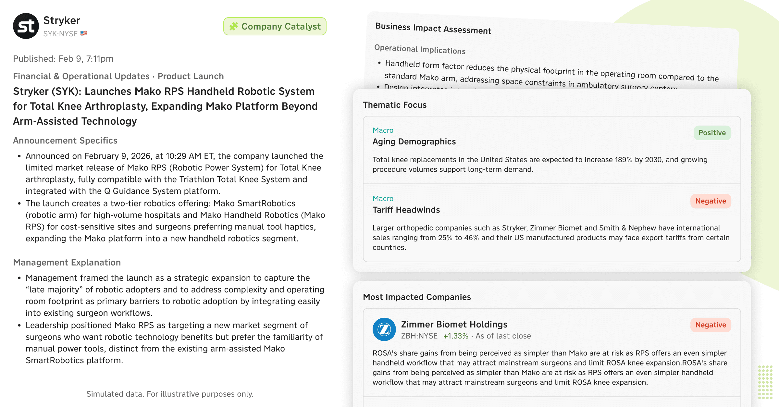Open the Company Catalyst badge
779x407 pixels.
click(275, 26)
